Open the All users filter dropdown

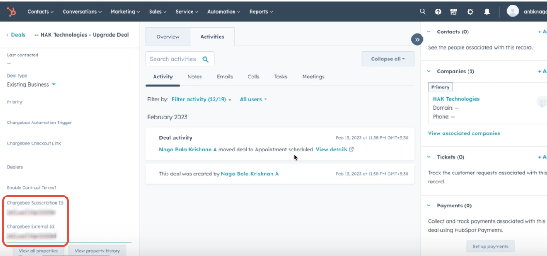click(253, 99)
